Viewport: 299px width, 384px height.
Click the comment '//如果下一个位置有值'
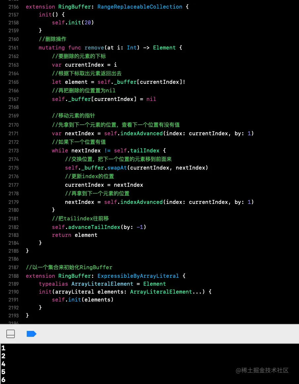79,142
